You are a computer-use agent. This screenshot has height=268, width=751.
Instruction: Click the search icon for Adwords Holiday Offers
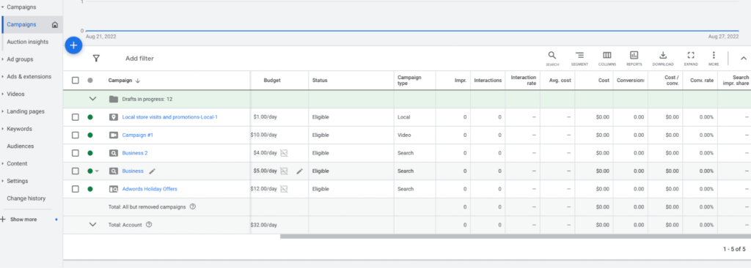coord(114,189)
